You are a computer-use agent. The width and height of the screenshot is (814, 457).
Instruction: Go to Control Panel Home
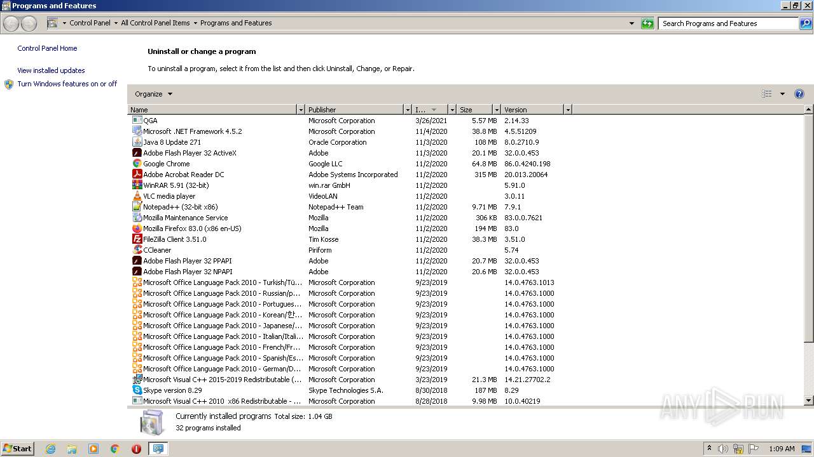point(47,48)
